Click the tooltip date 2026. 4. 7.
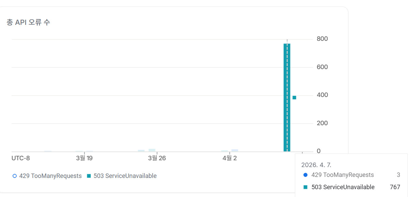The image size is (410, 197). (316, 165)
